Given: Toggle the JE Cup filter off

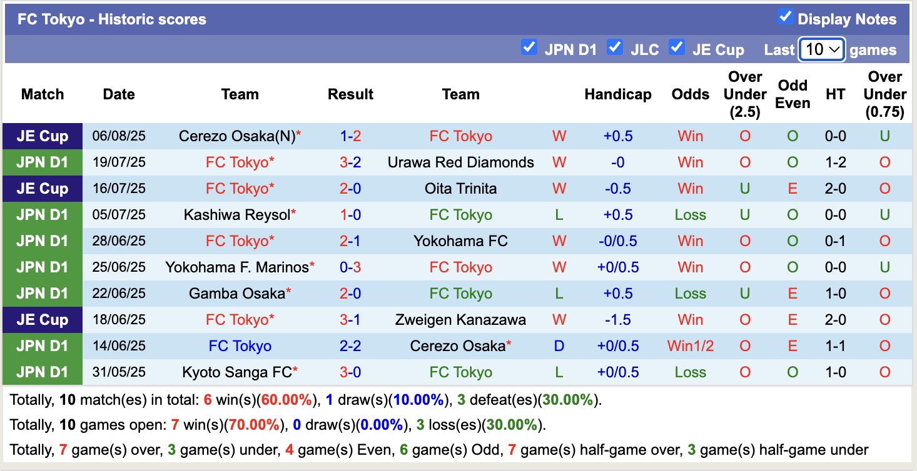Looking at the screenshot, I should pos(677,47).
